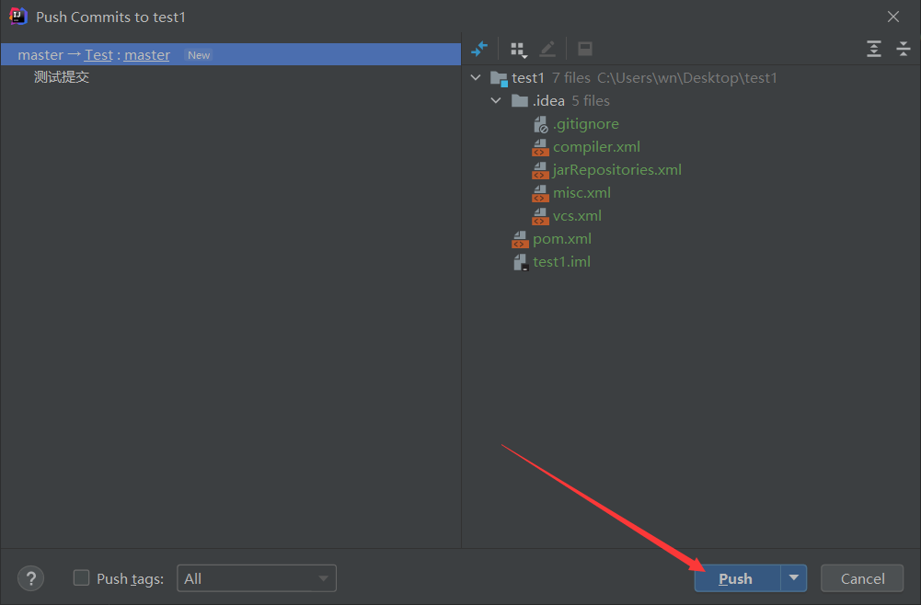Click the test1.iml file icon
Screen dimensions: 921x605
coord(521,262)
